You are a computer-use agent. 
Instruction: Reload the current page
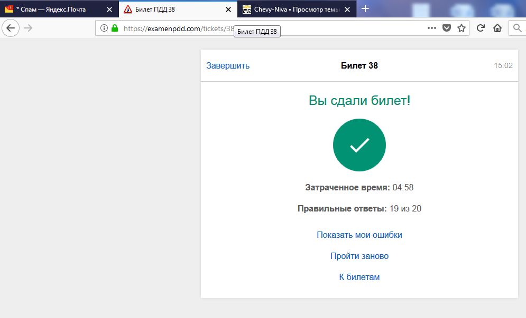click(x=481, y=28)
